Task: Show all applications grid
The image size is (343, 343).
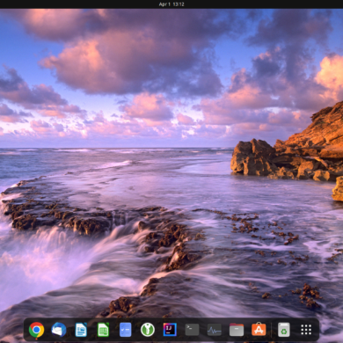Action: click(x=306, y=330)
